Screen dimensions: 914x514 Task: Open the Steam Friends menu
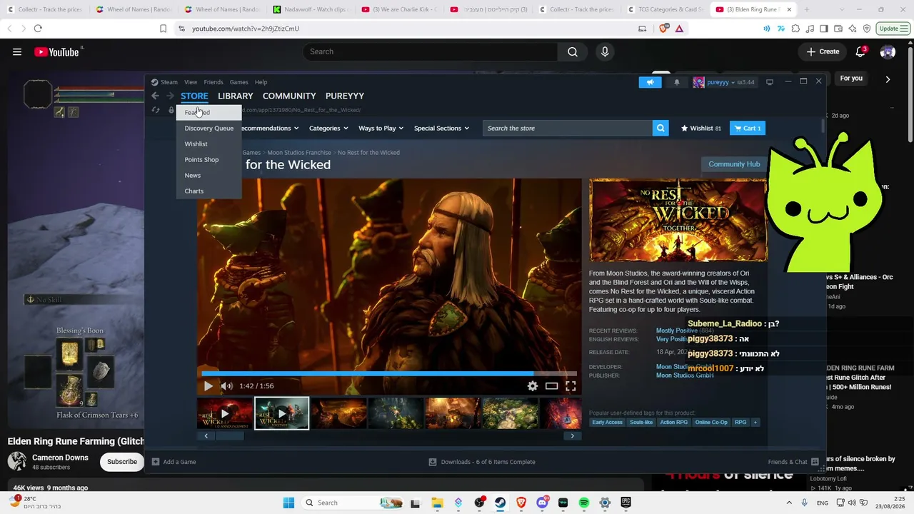pyautogui.click(x=214, y=82)
